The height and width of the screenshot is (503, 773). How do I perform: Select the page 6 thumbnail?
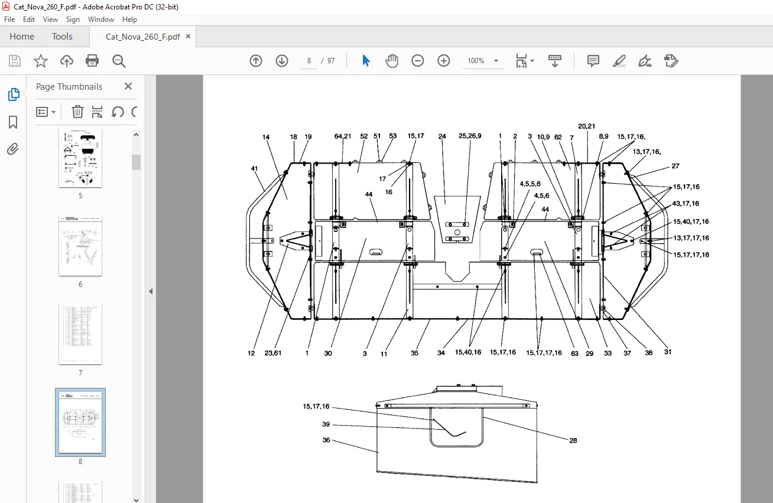[80, 246]
